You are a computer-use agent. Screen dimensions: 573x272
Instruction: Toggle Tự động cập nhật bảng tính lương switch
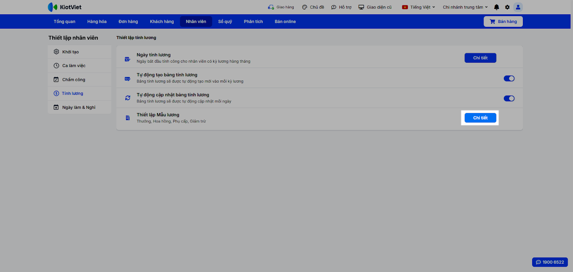coord(509,98)
